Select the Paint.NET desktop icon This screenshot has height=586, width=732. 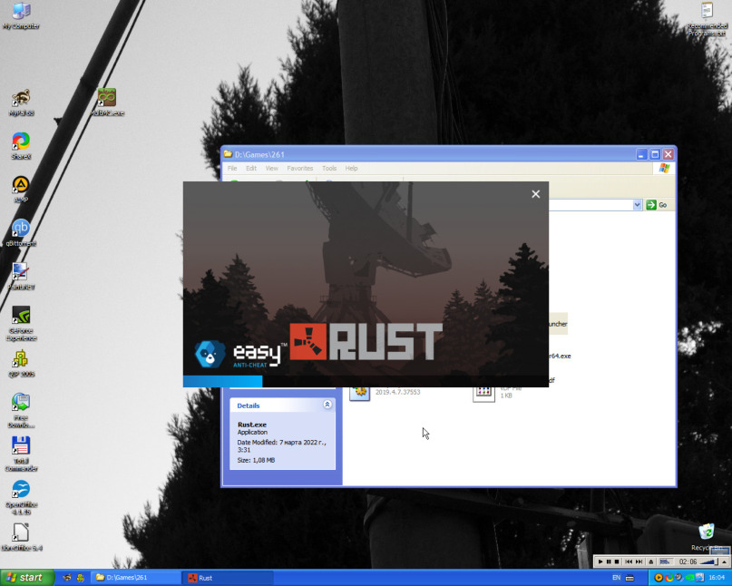[x=21, y=277]
